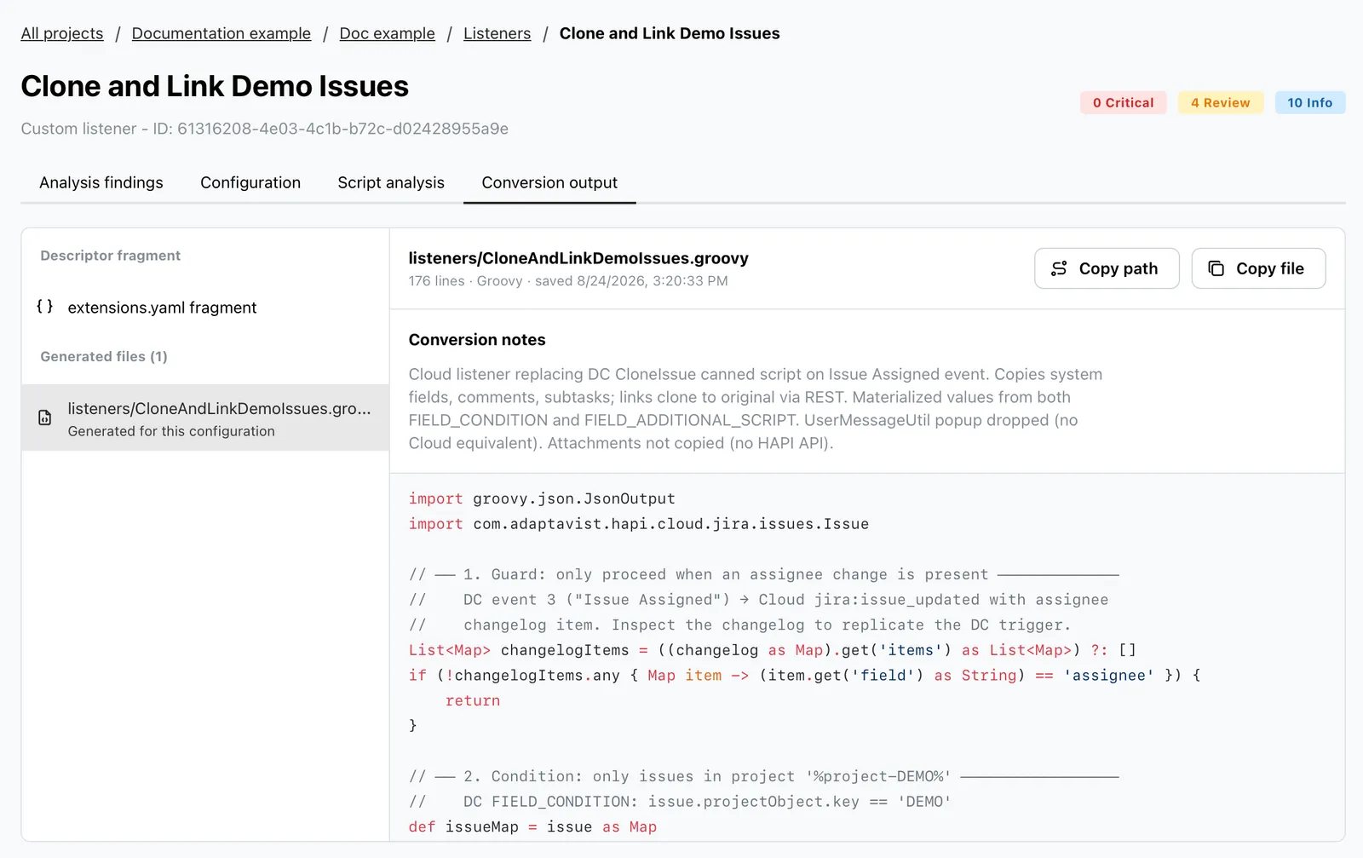
Task: Click the DC FIELD_CONDITION comment line
Action: click(x=680, y=802)
